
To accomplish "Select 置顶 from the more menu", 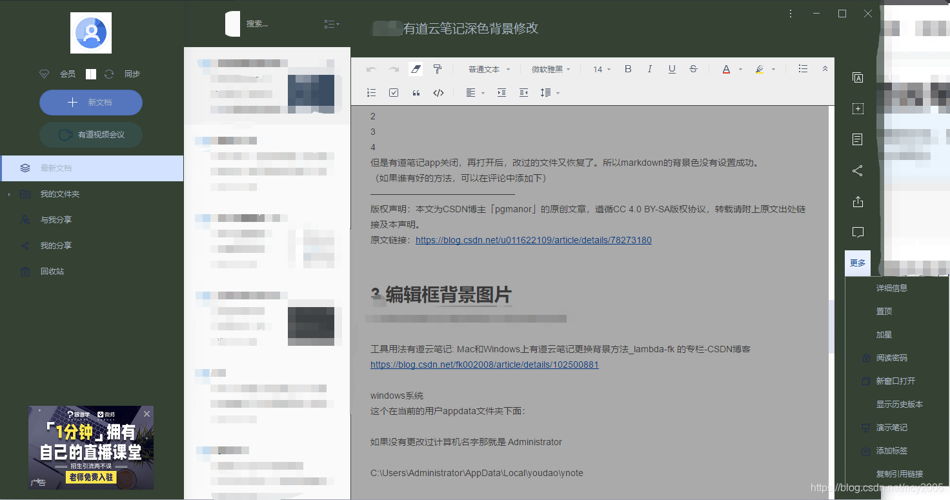I will tap(884, 310).
